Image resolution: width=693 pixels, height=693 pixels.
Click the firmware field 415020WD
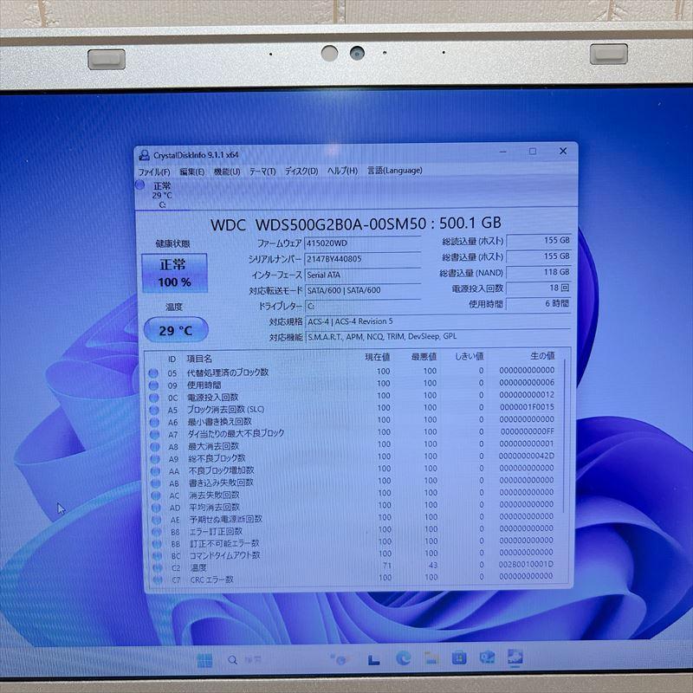[362, 243]
